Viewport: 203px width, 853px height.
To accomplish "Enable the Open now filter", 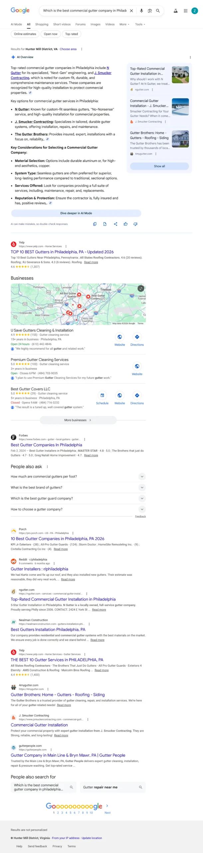I will click(50, 34).
